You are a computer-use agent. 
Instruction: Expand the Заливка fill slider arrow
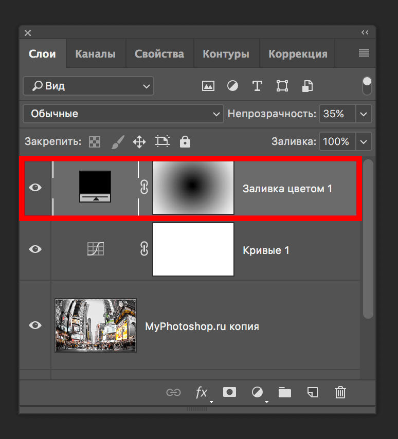364,142
